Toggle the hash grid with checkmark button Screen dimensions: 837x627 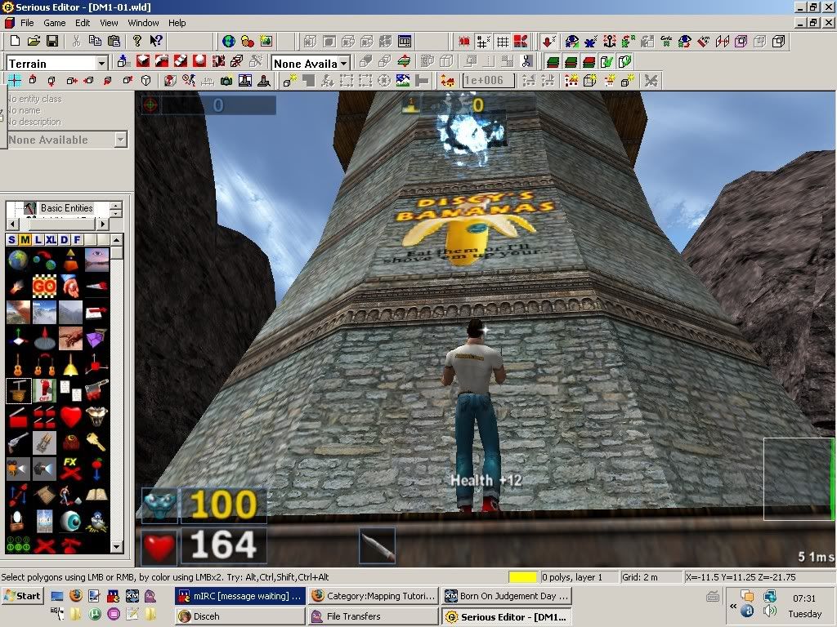click(484, 41)
